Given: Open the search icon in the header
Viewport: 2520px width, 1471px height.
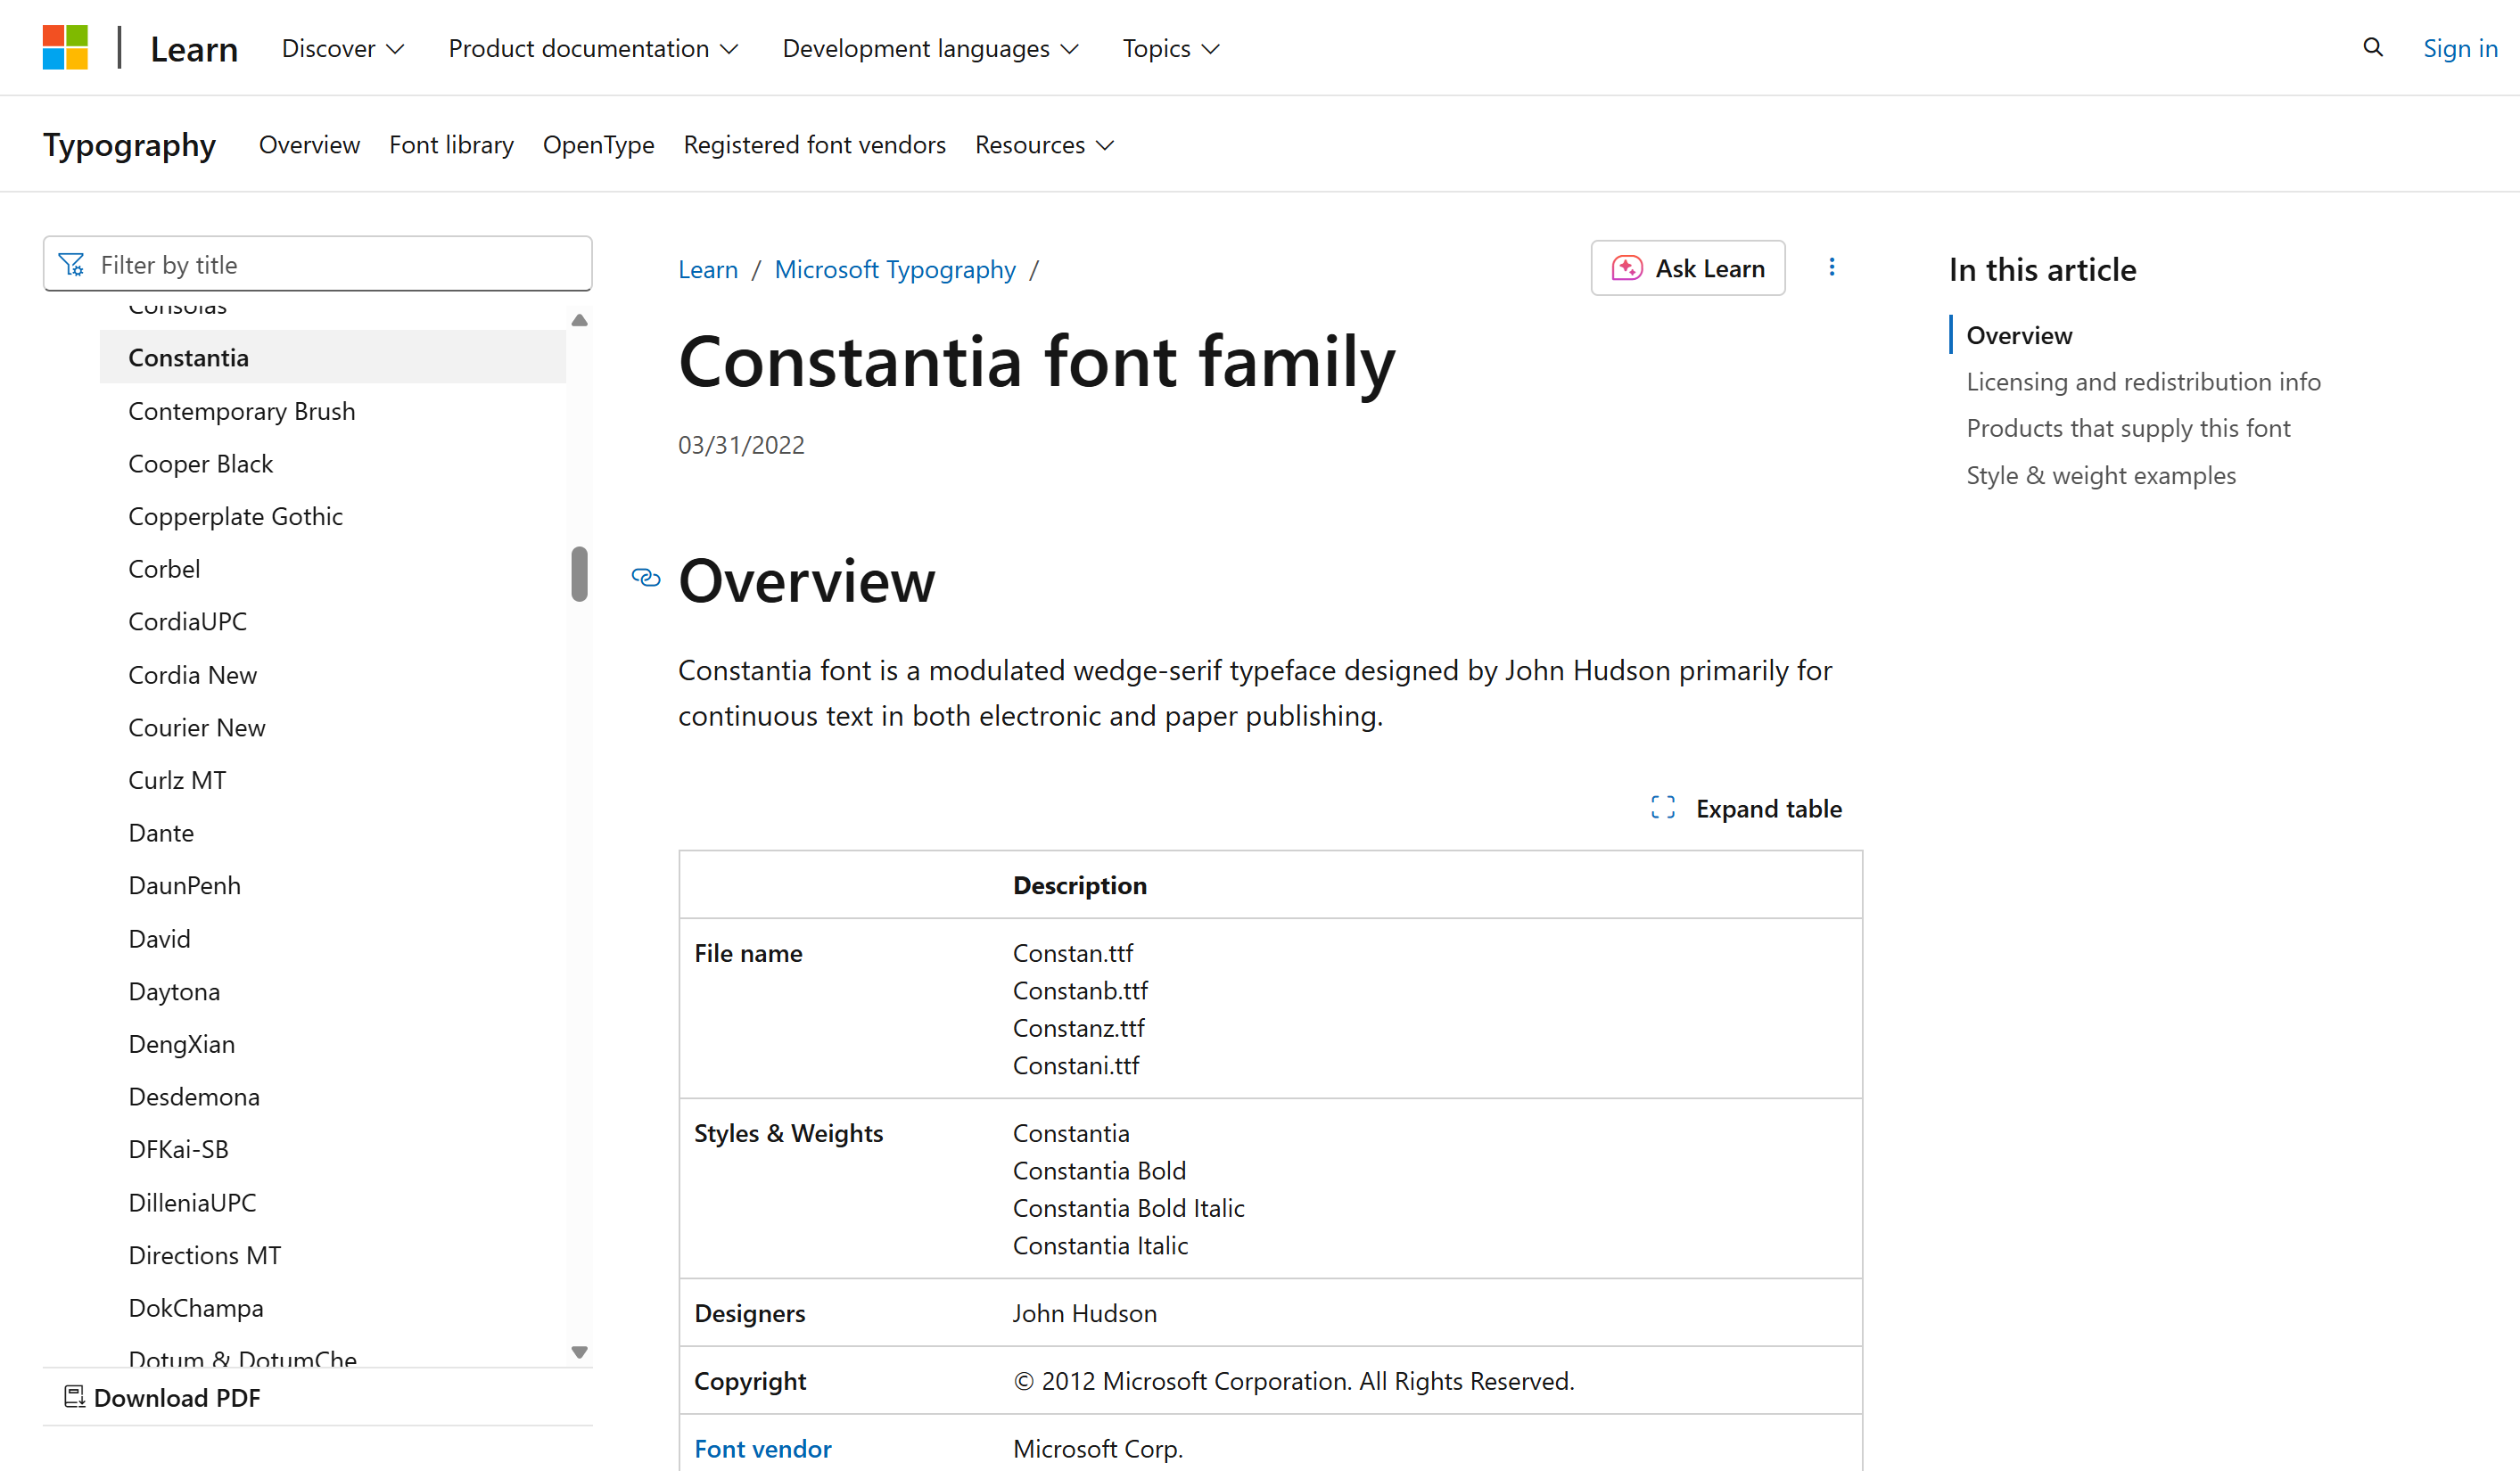Looking at the screenshot, I should [x=2372, y=47].
